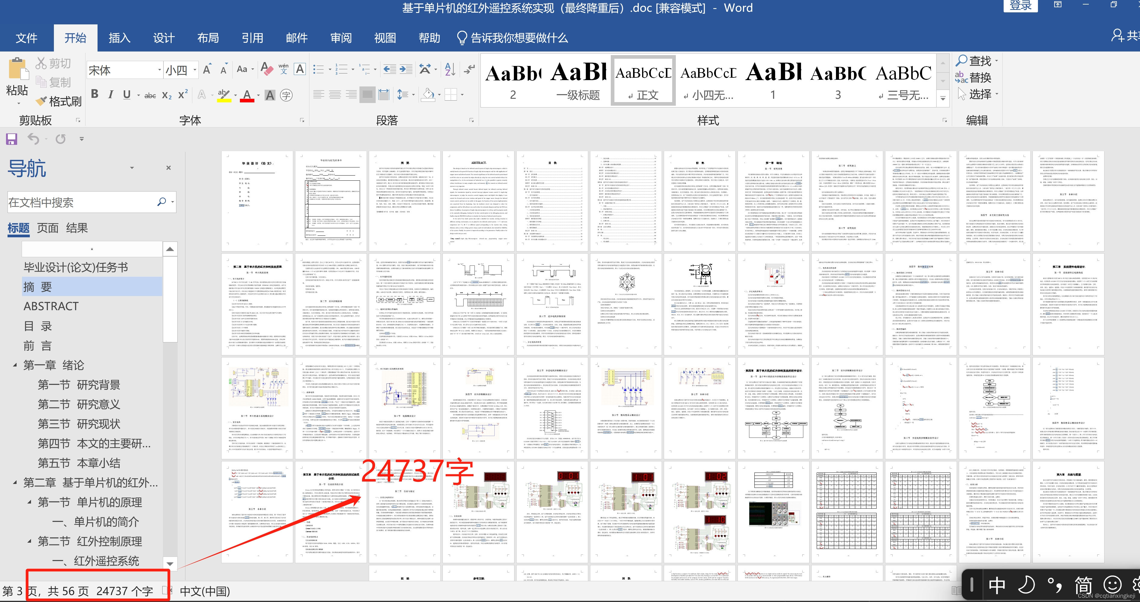Viewport: 1140px width, 602px height.
Task: Click the Sort (A-Z) icon
Action: point(450,69)
